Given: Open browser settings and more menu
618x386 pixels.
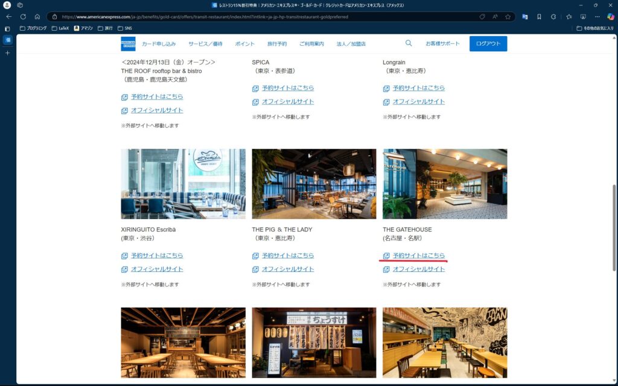Looking at the screenshot, I should (597, 16).
